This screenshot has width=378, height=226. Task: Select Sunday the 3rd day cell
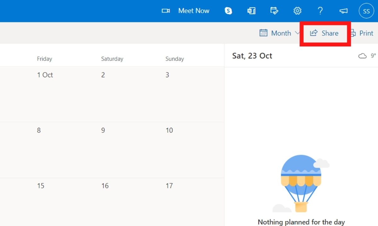(192, 94)
